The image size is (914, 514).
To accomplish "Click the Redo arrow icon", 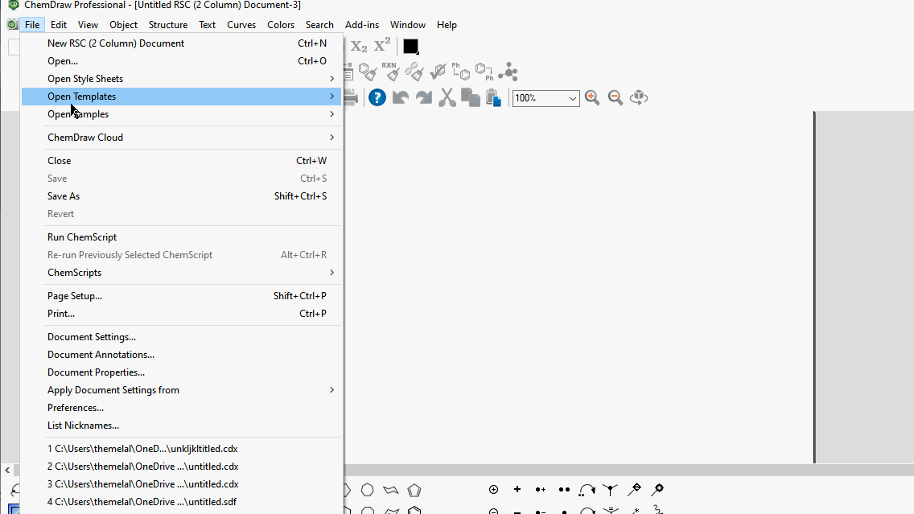I will [x=424, y=97].
